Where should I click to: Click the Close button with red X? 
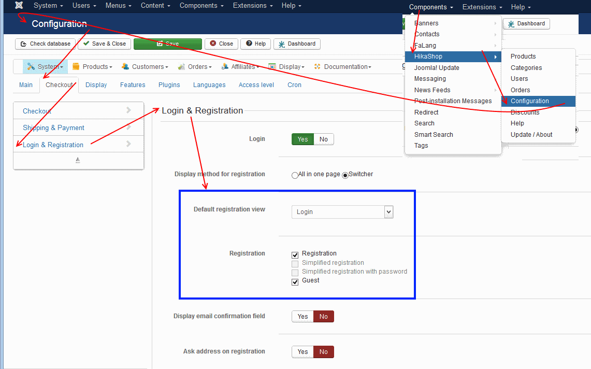[x=222, y=44]
